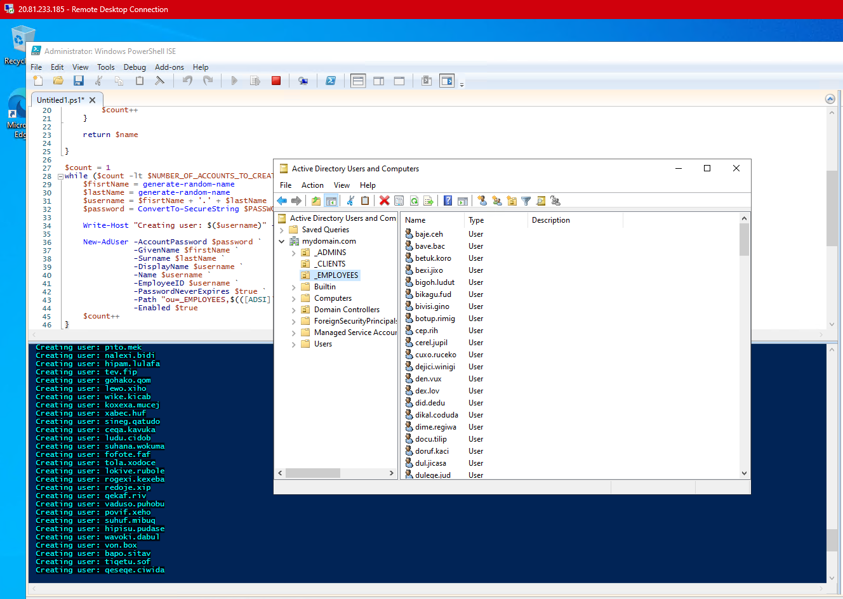Open the Add-ons menu in PowerShell ISE
Screen dimensions: 843x599
pyautogui.click(x=169, y=67)
